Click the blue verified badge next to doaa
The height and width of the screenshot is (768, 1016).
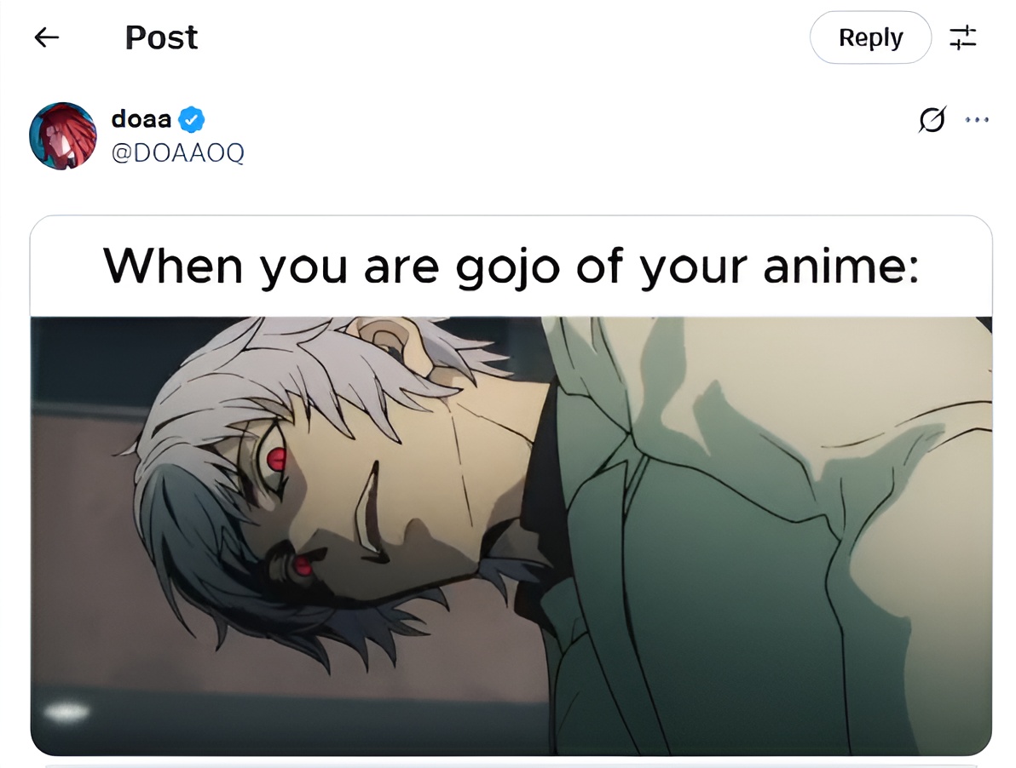coord(191,119)
